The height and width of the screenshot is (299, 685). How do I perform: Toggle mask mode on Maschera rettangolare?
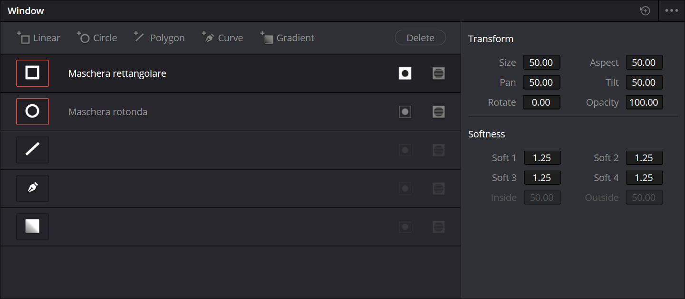439,73
